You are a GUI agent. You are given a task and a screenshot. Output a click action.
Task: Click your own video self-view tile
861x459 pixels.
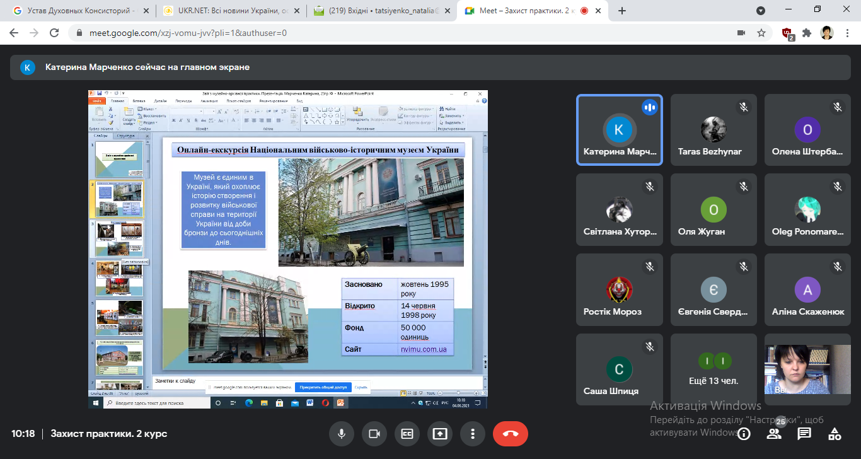[807, 369]
